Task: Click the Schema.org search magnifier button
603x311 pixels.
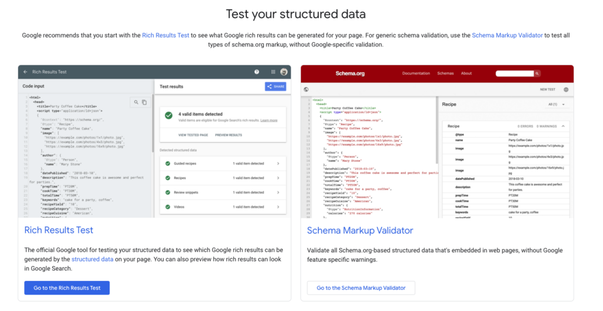Action: click(x=537, y=73)
